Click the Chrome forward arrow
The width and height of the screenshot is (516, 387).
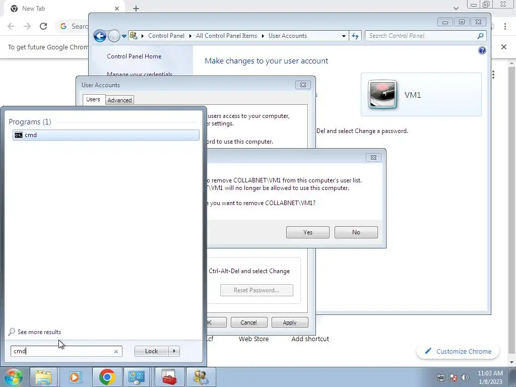pos(27,26)
